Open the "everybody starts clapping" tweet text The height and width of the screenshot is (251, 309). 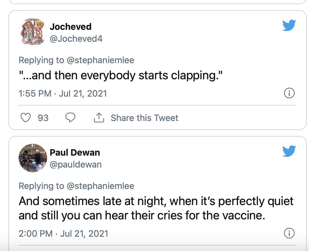[121, 76]
